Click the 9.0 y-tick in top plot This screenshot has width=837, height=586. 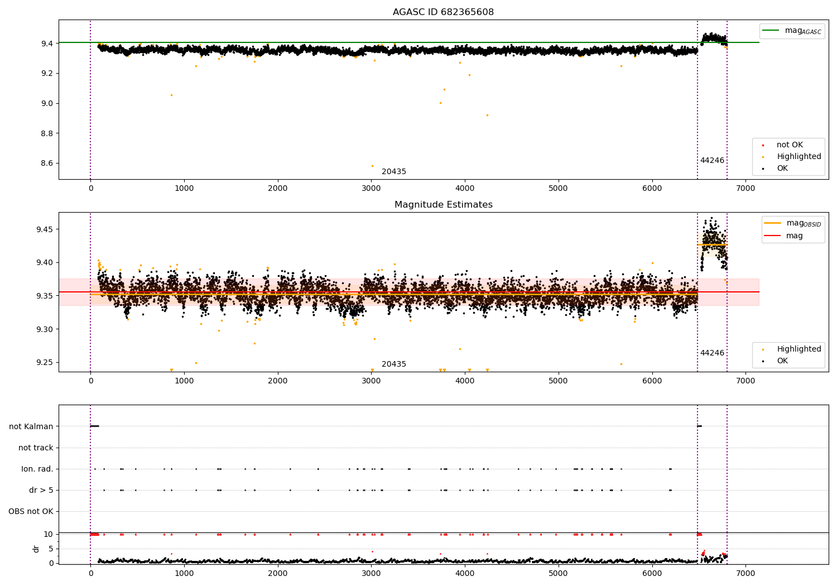click(47, 103)
